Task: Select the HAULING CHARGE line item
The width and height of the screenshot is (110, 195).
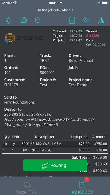Action: point(55,150)
